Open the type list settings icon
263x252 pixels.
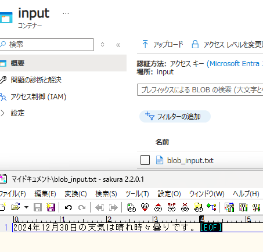[x=229, y=207]
